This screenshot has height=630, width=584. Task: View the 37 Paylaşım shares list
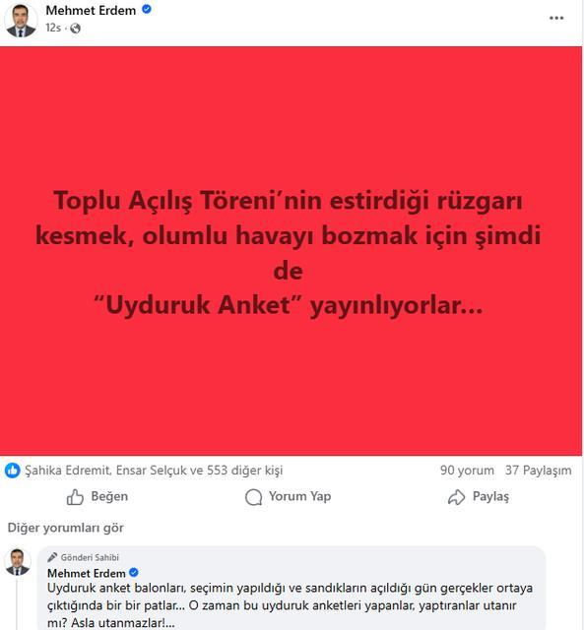point(538,471)
